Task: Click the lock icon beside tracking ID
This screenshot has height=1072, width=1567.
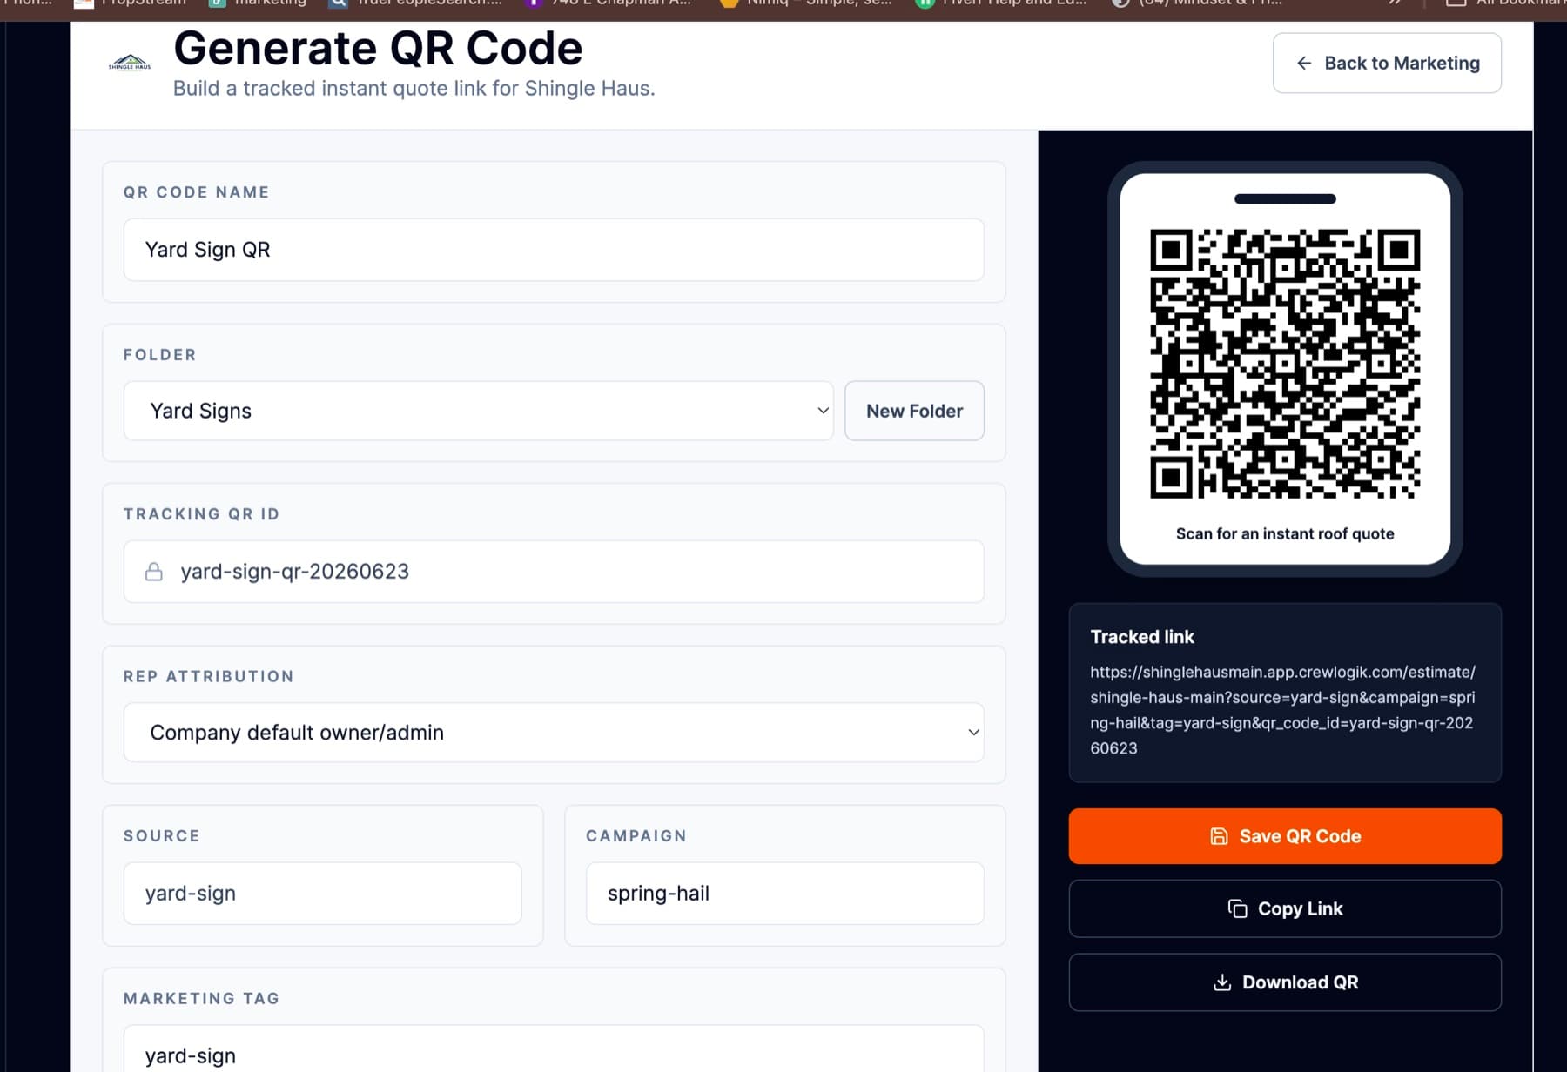Action: coord(154,572)
